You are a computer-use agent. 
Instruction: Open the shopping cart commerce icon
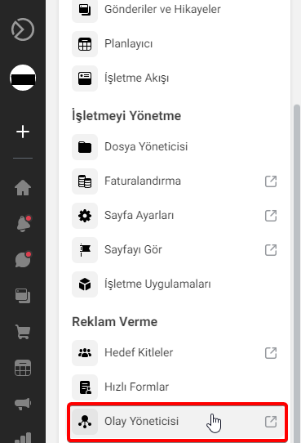pos(23,332)
